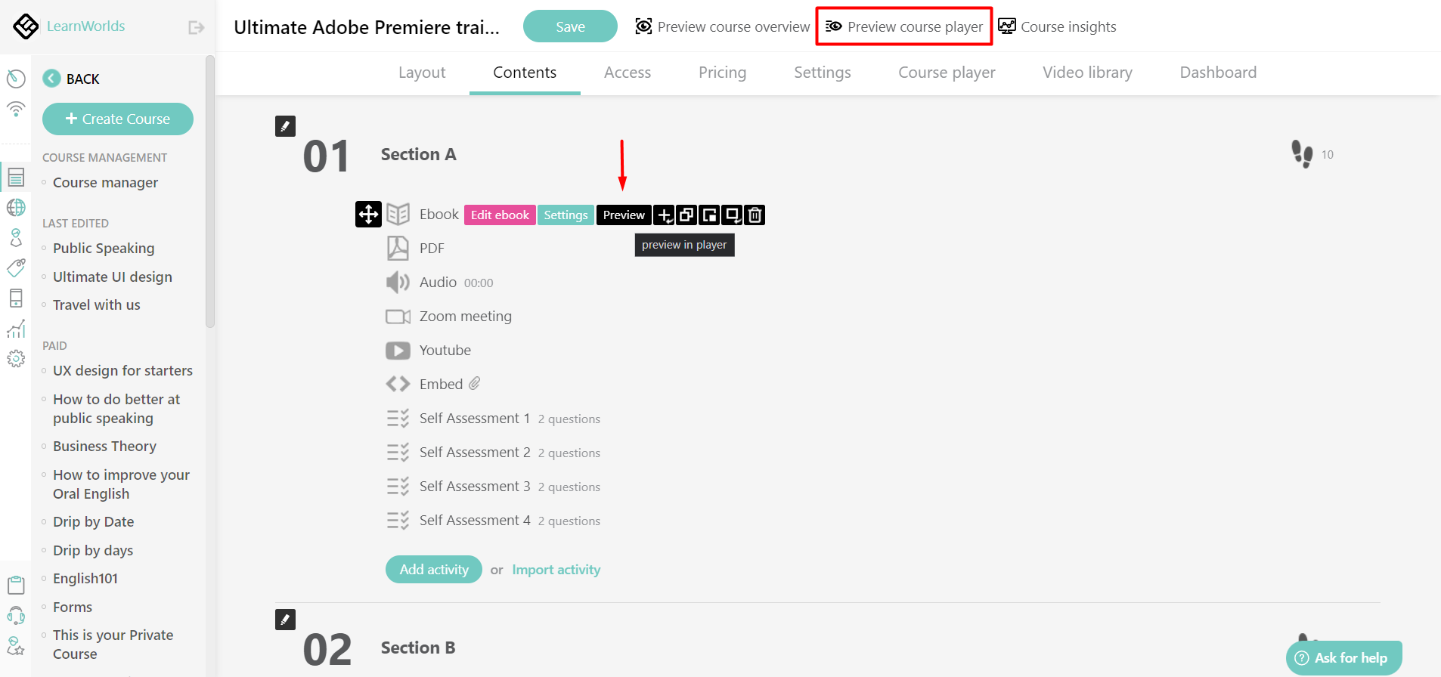Image resolution: width=1441 pixels, height=677 pixels.
Task: Open the PDF activity
Action: click(x=431, y=248)
